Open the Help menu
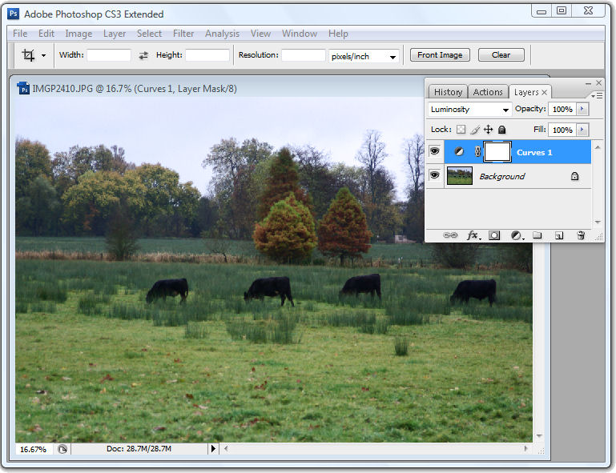 pyautogui.click(x=338, y=34)
